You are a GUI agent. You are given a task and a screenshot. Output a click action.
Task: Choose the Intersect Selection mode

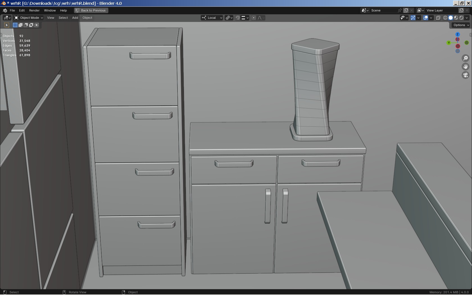pyautogui.click(x=37, y=25)
